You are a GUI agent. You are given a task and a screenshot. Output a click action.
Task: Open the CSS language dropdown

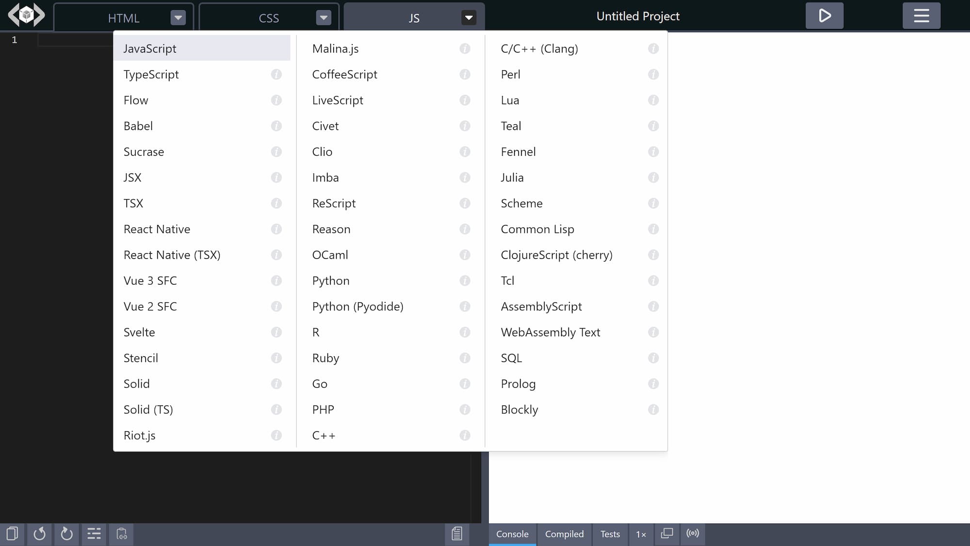pos(323,17)
